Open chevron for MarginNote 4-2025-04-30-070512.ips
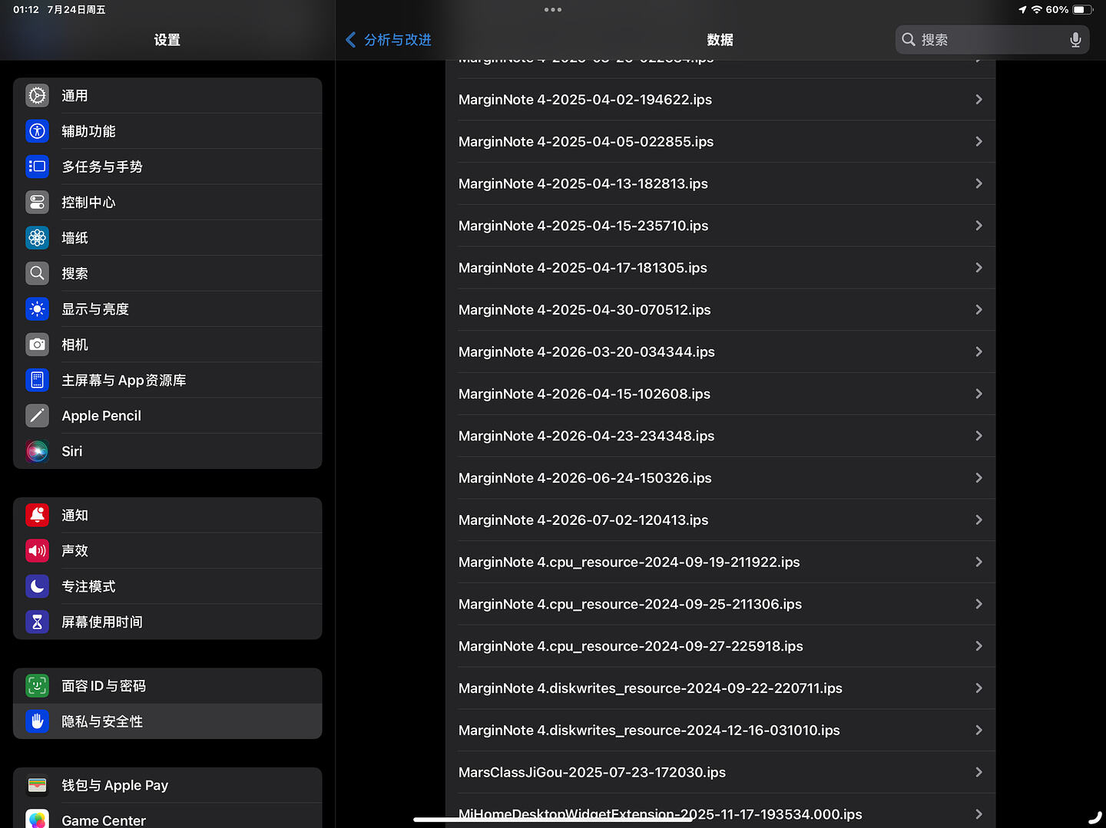1106x828 pixels. click(979, 310)
